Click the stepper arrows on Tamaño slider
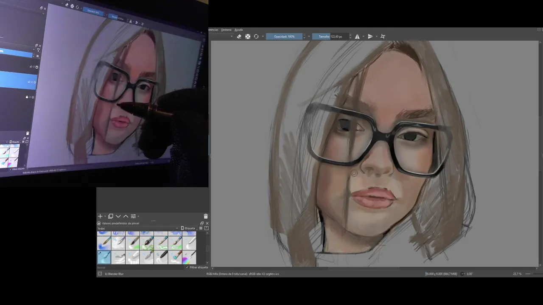This screenshot has width=543, height=305. pyautogui.click(x=350, y=36)
